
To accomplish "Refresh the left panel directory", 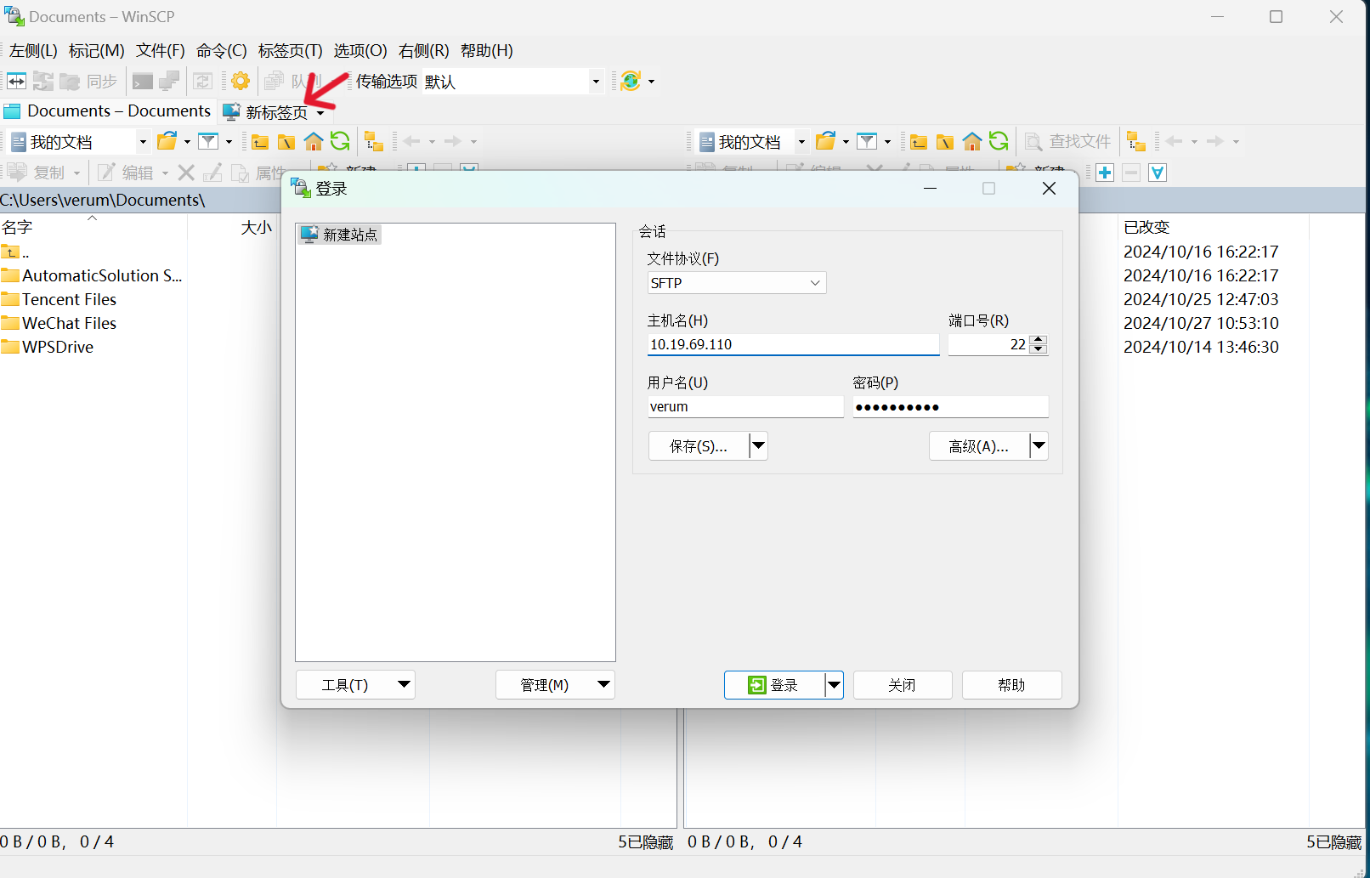I will click(340, 141).
